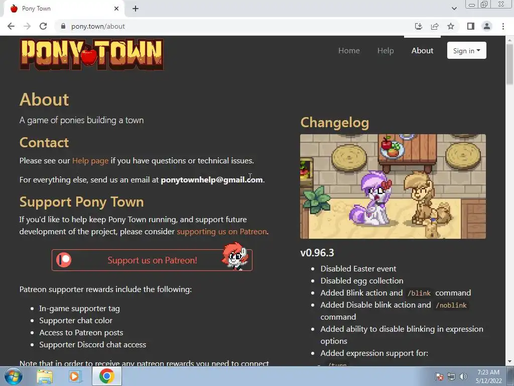Viewport: 514px width, 386px height.
Task: Click 'A game of ponies building a town'
Action: [x=81, y=120]
